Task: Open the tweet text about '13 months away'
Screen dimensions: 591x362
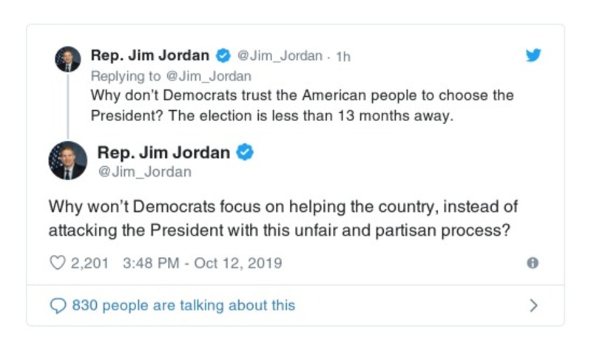Action: 302,106
